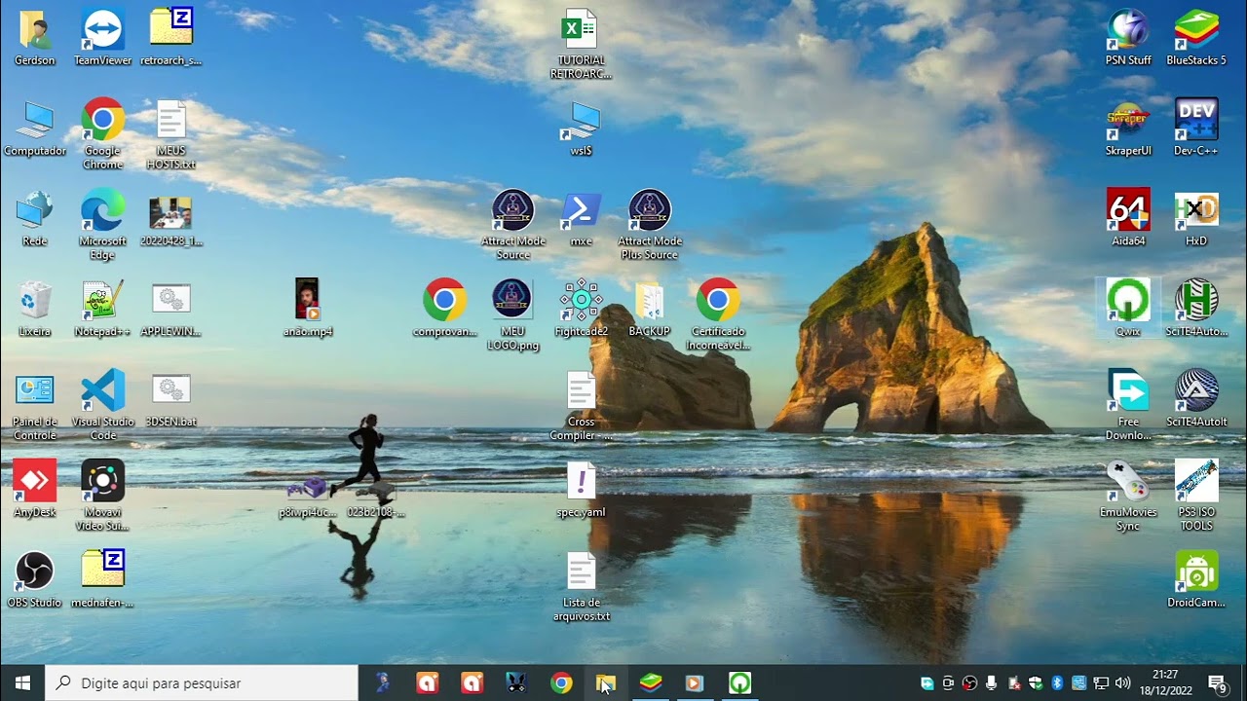The height and width of the screenshot is (701, 1247).
Task: Open the Qwix app from the taskbar
Action: (x=740, y=683)
